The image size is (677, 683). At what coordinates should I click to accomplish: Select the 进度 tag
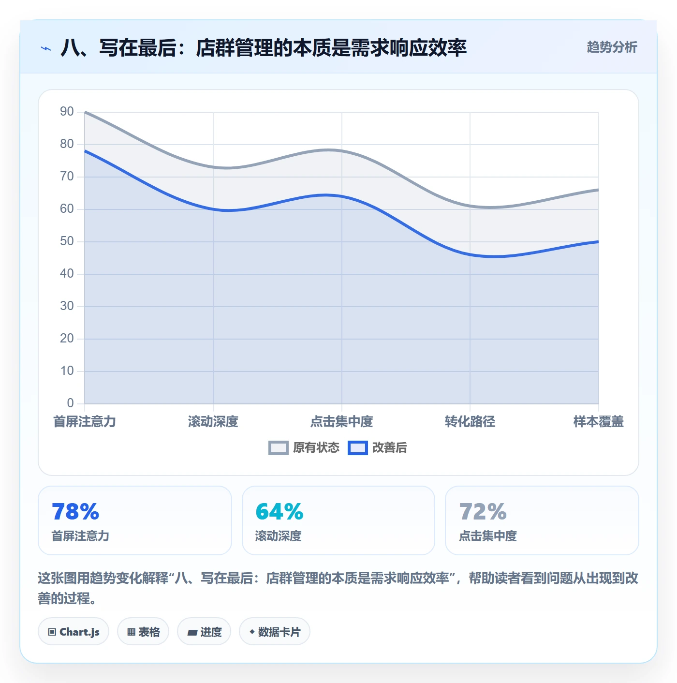coord(204,632)
